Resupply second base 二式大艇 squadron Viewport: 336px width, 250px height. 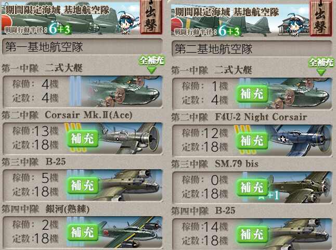click(x=252, y=94)
